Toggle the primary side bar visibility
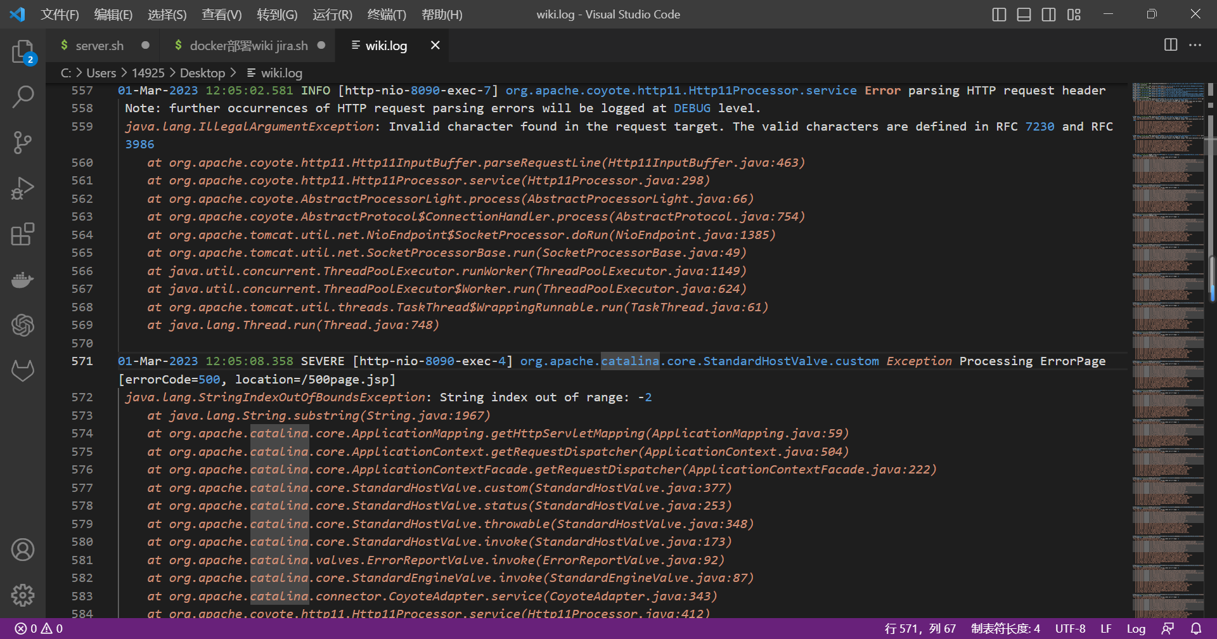Screen dimensions: 1217x639 pos(999,14)
